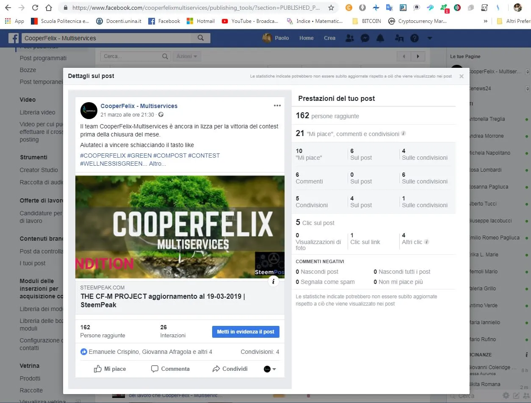Open Post programmati in sidebar
The image size is (531, 403).
pos(43,58)
